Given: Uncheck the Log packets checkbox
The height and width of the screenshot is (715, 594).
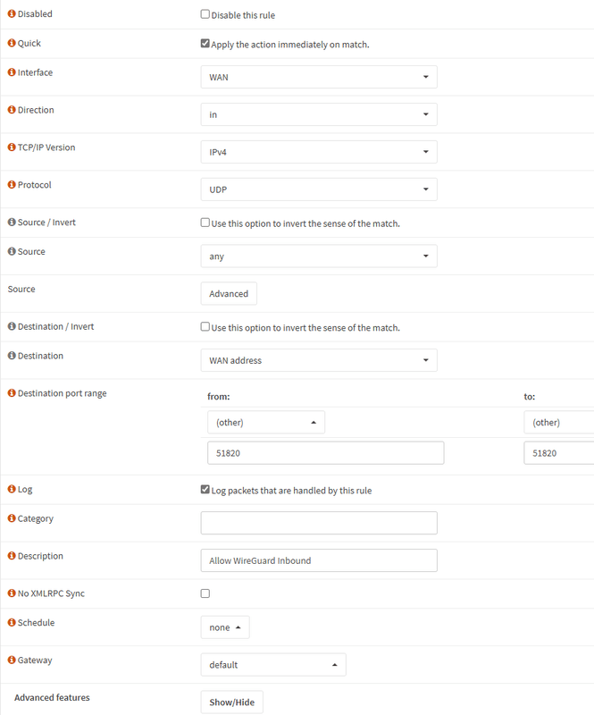Looking at the screenshot, I should click(x=205, y=490).
